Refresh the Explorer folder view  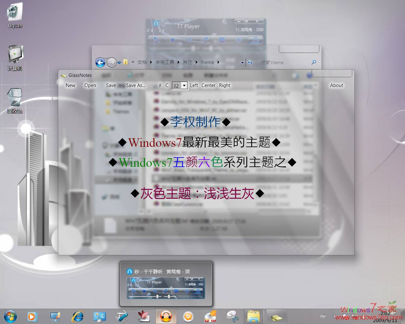(x=250, y=62)
